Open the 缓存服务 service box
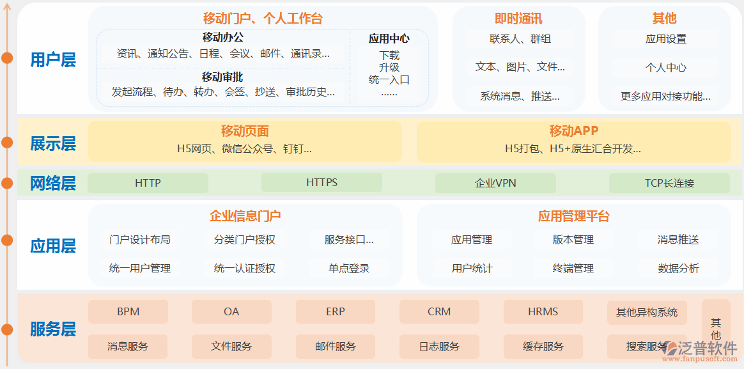Screen dimensions: 744x369 pos(542,347)
